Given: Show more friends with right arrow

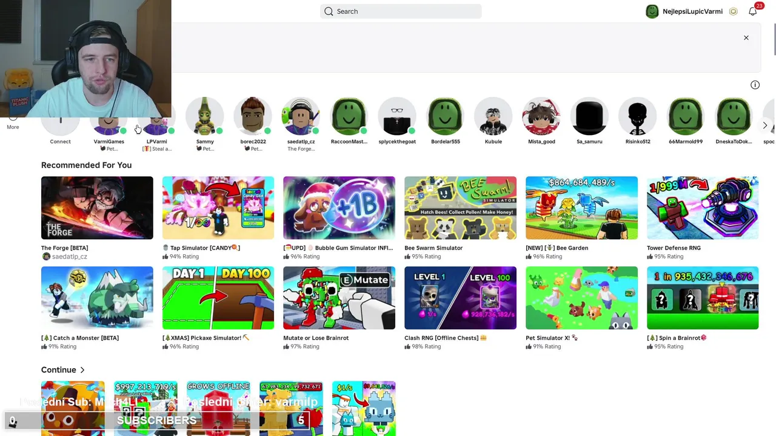Looking at the screenshot, I should coord(765,125).
